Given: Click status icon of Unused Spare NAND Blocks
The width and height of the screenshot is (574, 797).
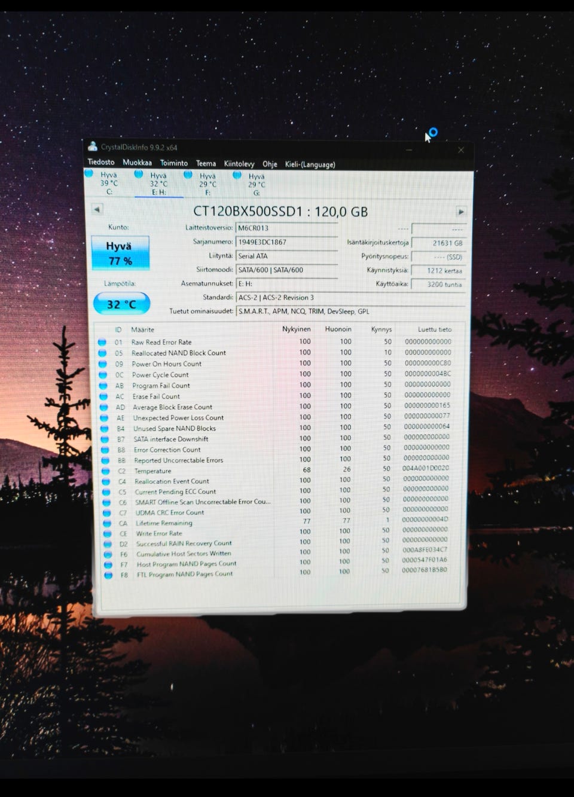Looking at the screenshot, I should tap(104, 428).
